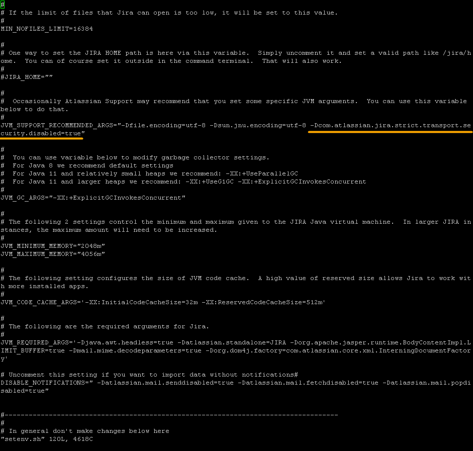
Task: Click -Dmail.mime.decodeparameters=true argument
Action: tap(135, 350)
